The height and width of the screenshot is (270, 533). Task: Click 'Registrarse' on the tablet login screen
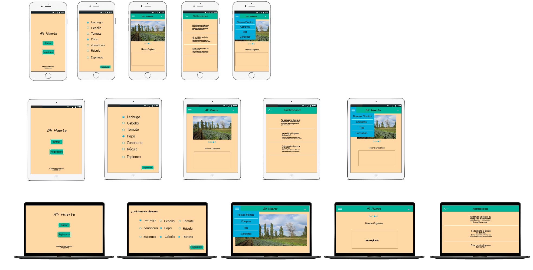(x=57, y=152)
